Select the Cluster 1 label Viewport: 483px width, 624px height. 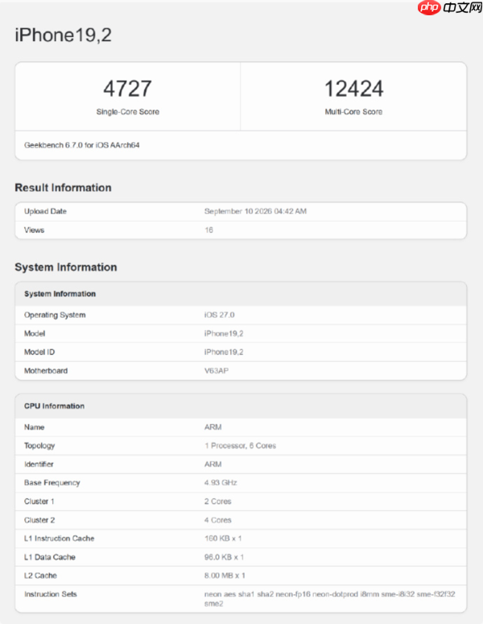click(39, 501)
